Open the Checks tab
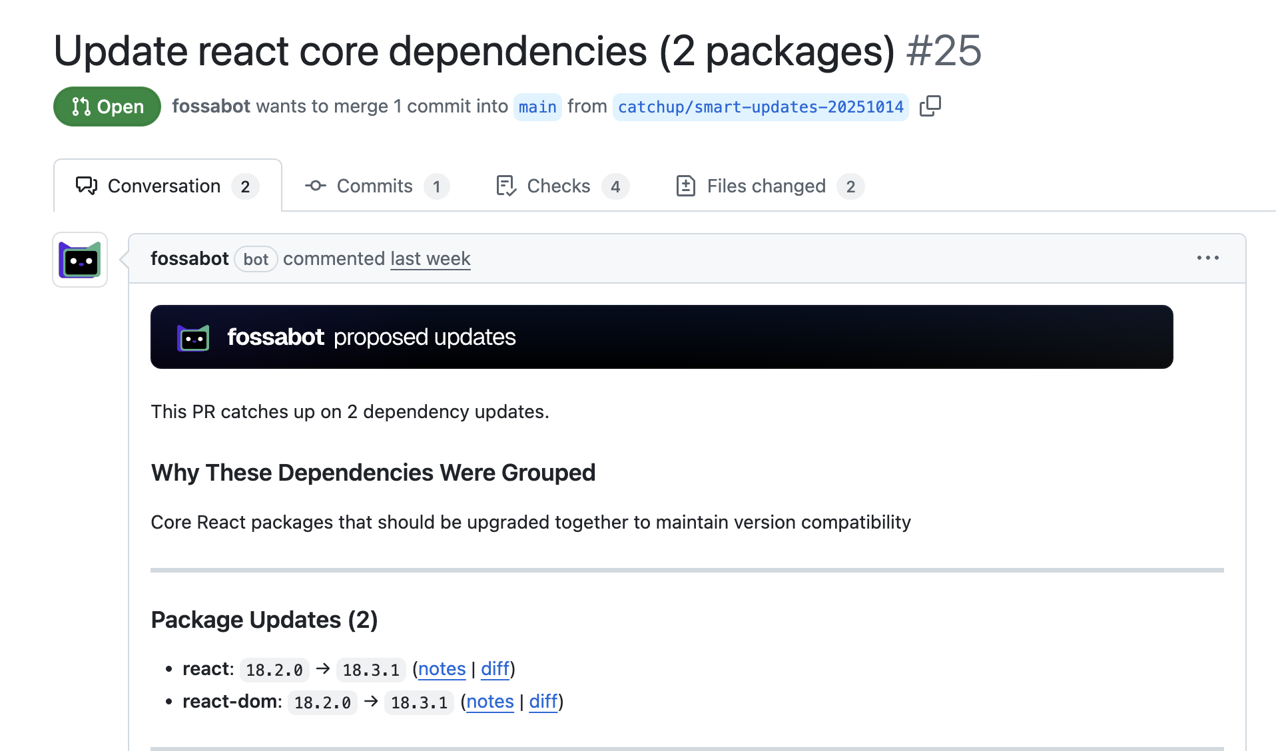Screen dimensions: 1276x751 563,186
